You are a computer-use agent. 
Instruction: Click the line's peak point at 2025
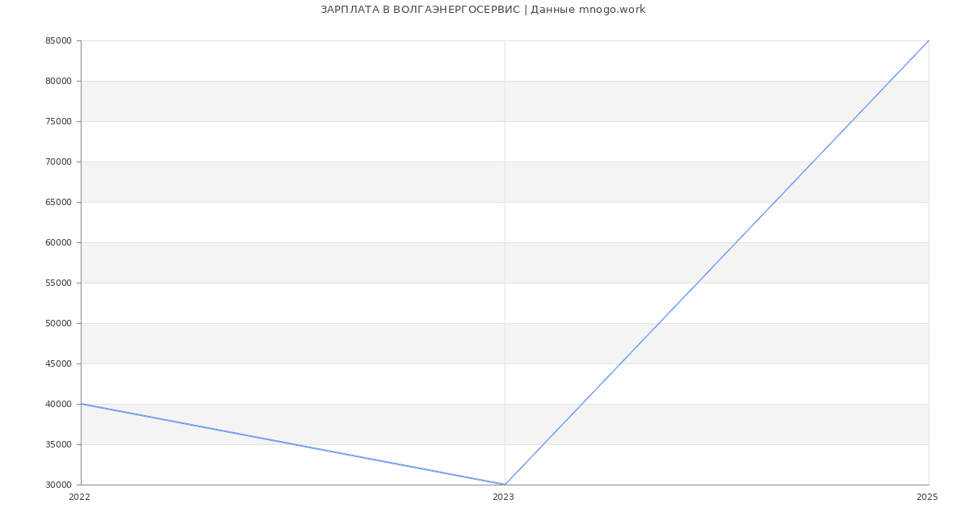pos(929,40)
